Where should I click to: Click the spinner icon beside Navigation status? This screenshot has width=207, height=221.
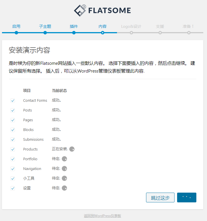pos(64,169)
